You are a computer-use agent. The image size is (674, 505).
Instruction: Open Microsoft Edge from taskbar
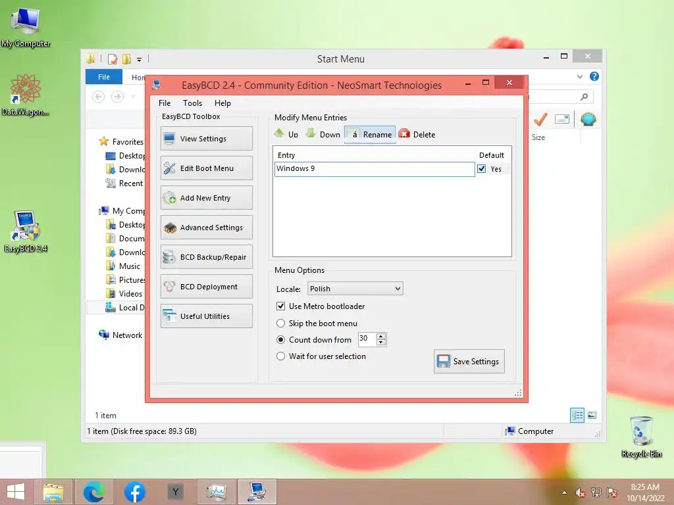[93, 492]
